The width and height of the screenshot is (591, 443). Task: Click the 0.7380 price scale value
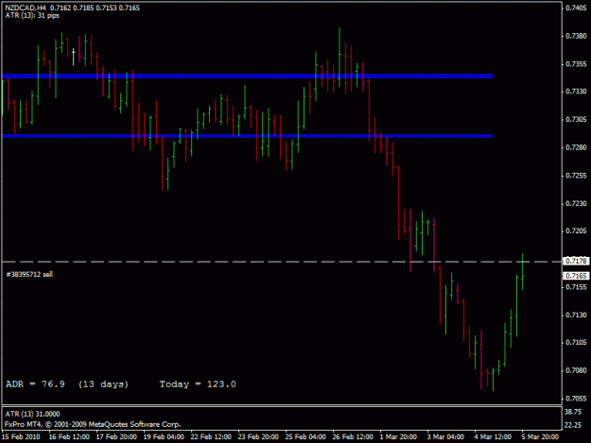point(576,36)
